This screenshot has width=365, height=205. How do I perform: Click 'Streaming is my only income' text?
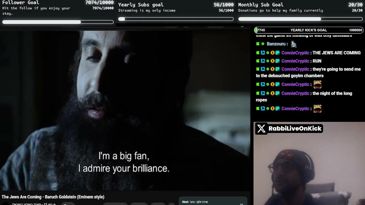[x=147, y=11]
